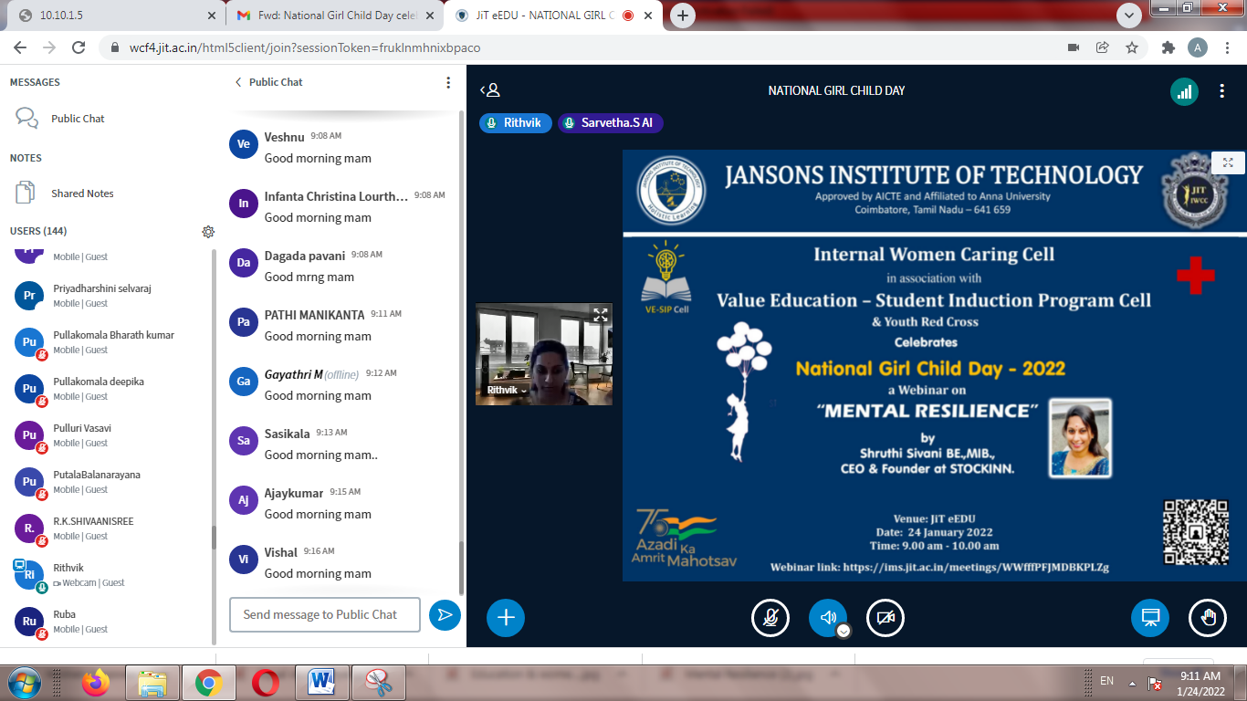Toggle the audio speaker button
The width and height of the screenshot is (1247, 701).
pyautogui.click(x=826, y=618)
